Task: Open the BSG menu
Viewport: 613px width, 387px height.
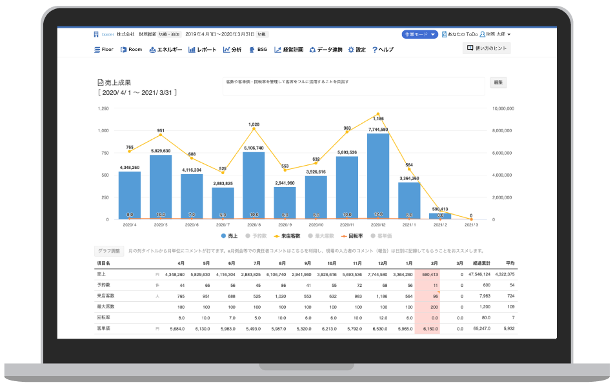Action: pyautogui.click(x=258, y=50)
